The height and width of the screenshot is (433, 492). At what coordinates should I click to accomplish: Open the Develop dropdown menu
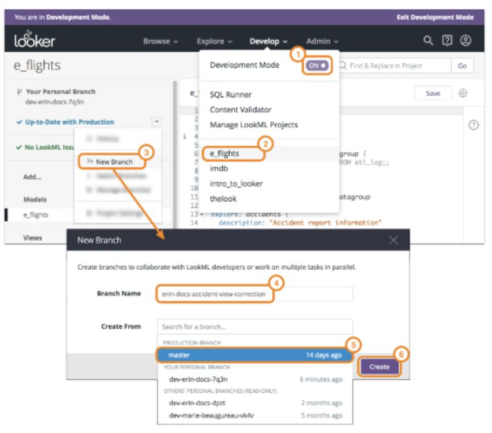pos(268,41)
